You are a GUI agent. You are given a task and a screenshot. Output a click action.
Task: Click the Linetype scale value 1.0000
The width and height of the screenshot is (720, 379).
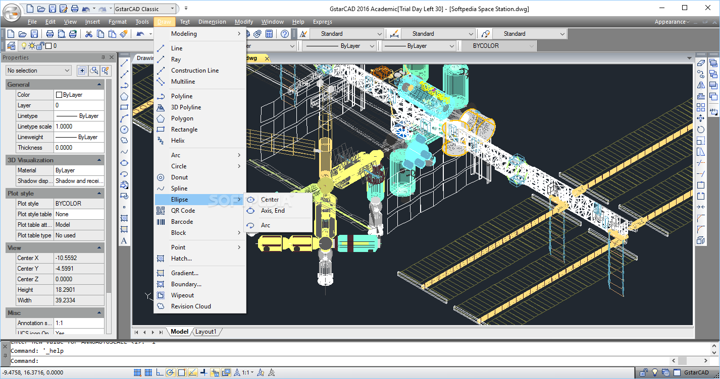(x=79, y=127)
